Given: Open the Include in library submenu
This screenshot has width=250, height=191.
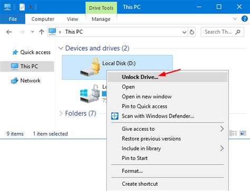Looking at the screenshot, I should (x=167, y=148).
